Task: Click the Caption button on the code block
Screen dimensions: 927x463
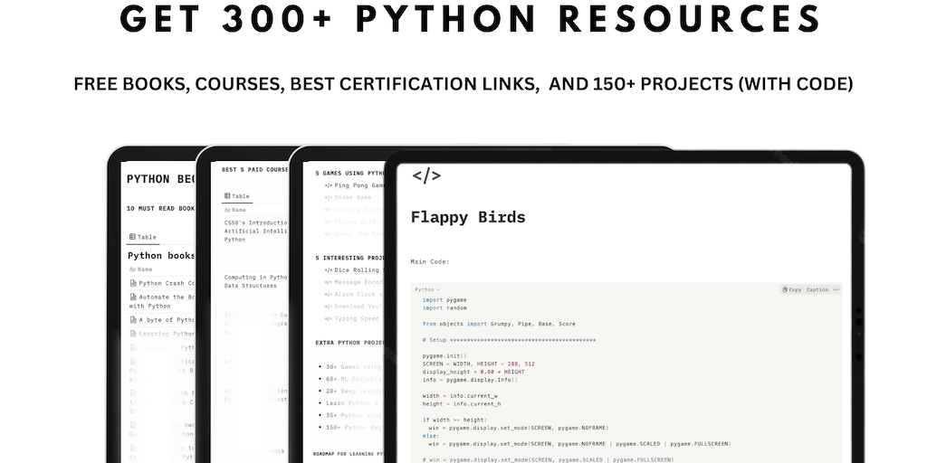Action: (817, 289)
